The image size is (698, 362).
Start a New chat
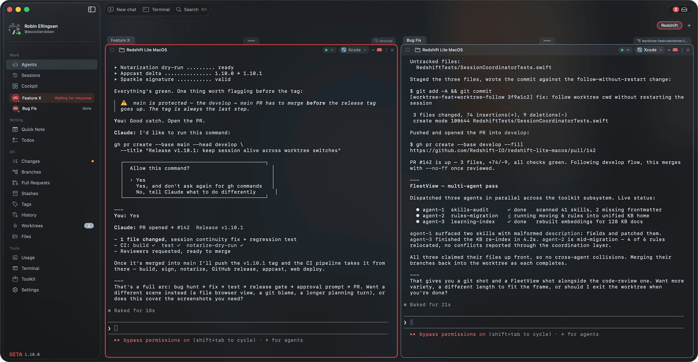tap(122, 10)
